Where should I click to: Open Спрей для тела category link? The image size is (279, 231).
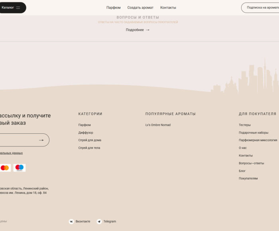(x=89, y=148)
